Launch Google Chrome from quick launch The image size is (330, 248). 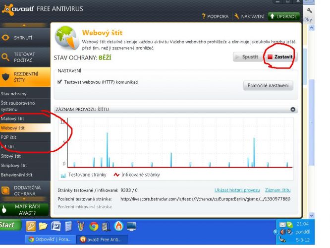coord(94,227)
